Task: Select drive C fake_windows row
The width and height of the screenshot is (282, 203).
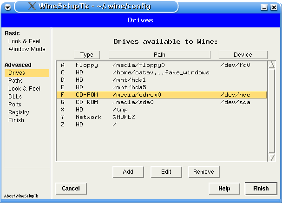Action: point(162,72)
